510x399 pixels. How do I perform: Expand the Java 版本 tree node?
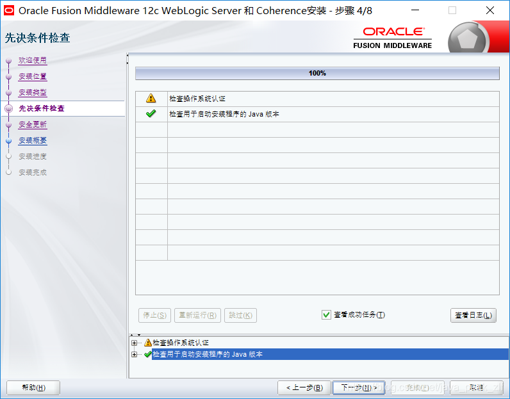tap(134, 354)
